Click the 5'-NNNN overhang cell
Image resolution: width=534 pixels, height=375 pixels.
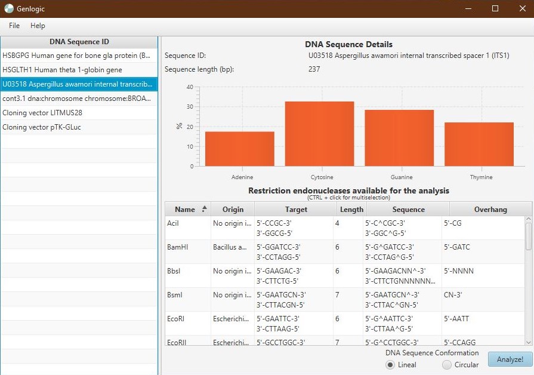483,276
